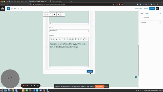Switch block to preview mode icon
The image size is (163, 92).
[59, 14]
